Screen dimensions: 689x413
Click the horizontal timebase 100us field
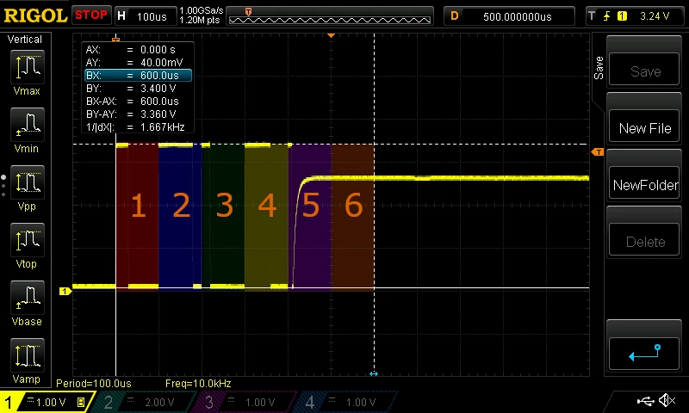coord(146,16)
